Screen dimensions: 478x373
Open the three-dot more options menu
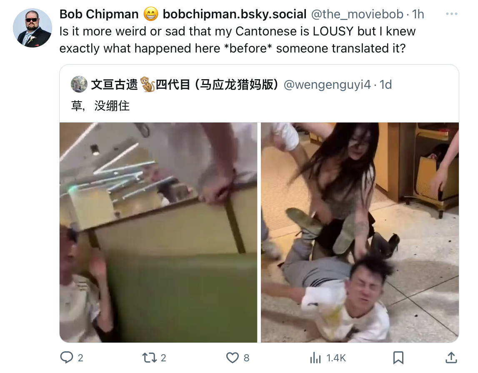451,14
